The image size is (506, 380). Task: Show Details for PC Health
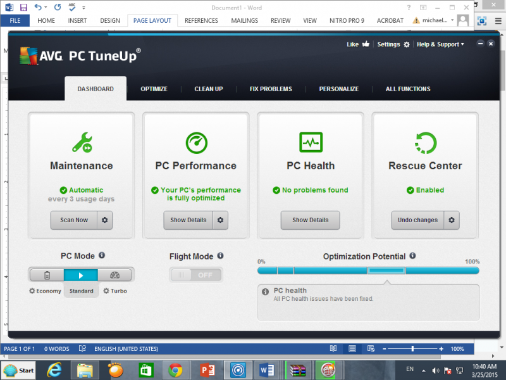click(310, 220)
